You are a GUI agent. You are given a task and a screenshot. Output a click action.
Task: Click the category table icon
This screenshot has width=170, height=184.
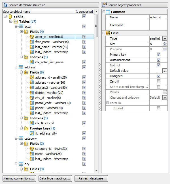coord(21,138)
